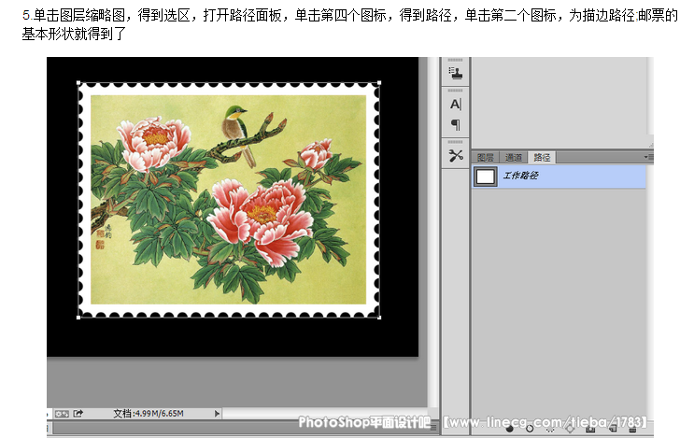Image resolution: width=694 pixels, height=438 pixels.
Task: Click the top-left path anchor point
Action: click(x=78, y=83)
